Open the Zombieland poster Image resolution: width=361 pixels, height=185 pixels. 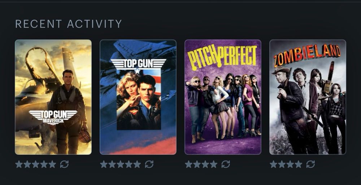(308, 97)
